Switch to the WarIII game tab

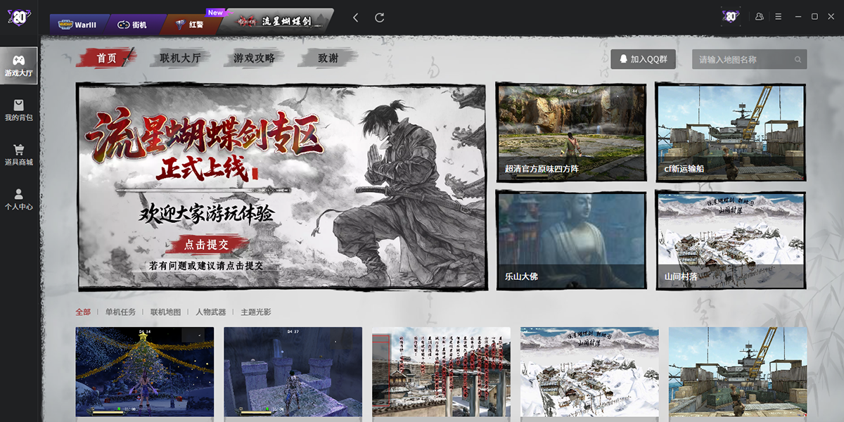pos(79,25)
